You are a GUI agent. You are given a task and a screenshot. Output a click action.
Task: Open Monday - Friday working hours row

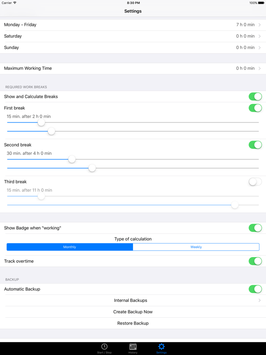click(133, 24)
